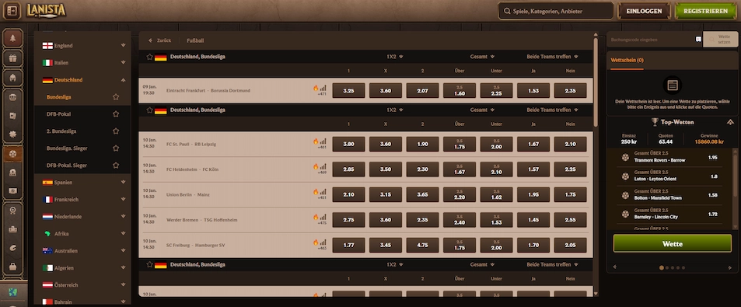Open the playing cards sidebar icon
Image resolution: width=741 pixels, height=307 pixels.
pyautogui.click(x=12, y=115)
